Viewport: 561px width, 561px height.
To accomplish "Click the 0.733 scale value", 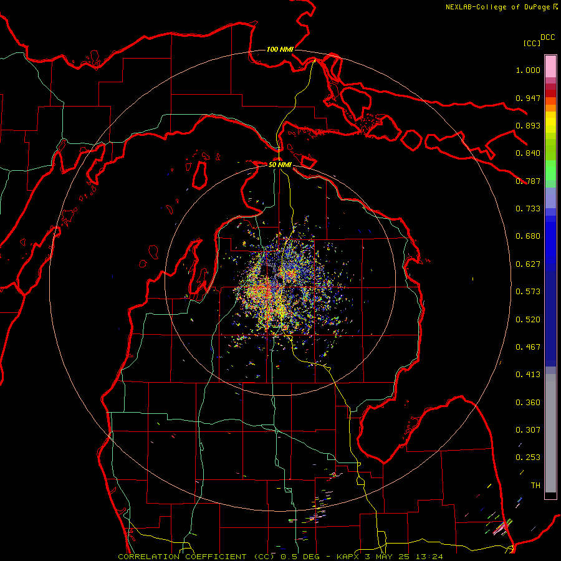I will tap(528, 209).
